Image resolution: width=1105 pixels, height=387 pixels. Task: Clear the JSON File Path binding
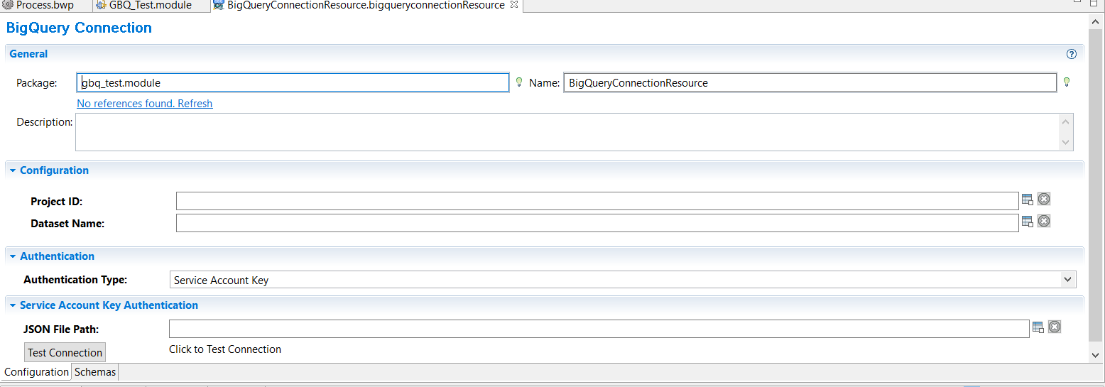point(1055,327)
